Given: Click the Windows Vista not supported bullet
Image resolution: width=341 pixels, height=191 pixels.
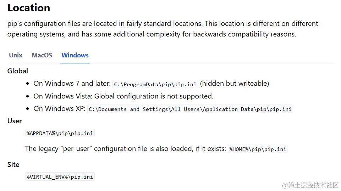Looking at the screenshot, I should point(123,96).
